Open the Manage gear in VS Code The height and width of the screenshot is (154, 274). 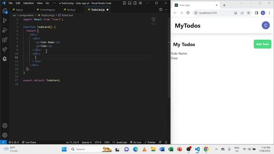coord(5,135)
